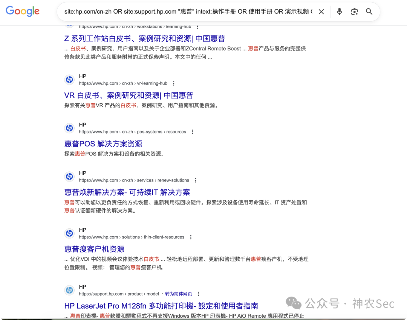Open the VR 白皮书、案例研究和资源 result
407x320 pixels.
pyautogui.click(x=128, y=95)
